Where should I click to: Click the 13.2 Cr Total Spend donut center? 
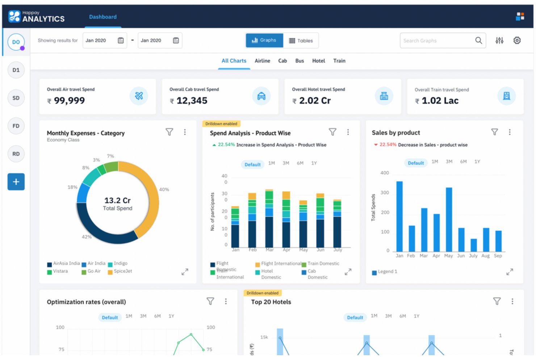coord(117,204)
